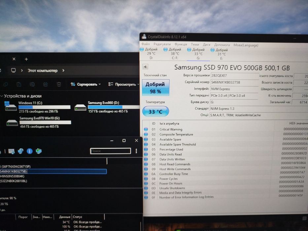The width and height of the screenshot is (308, 231).
Task: Open a new Explorer tab with plus icon
Action: pyautogui.click(x=26, y=59)
